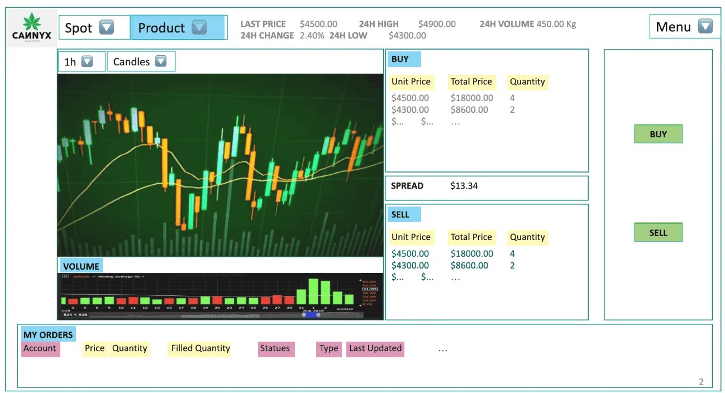Click the volume bar chart
This screenshot has width=725, height=393.
220,296
